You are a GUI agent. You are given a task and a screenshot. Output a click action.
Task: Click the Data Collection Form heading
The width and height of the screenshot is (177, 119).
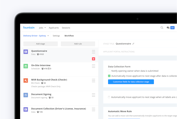pyautogui.click(x=119, y=66)
